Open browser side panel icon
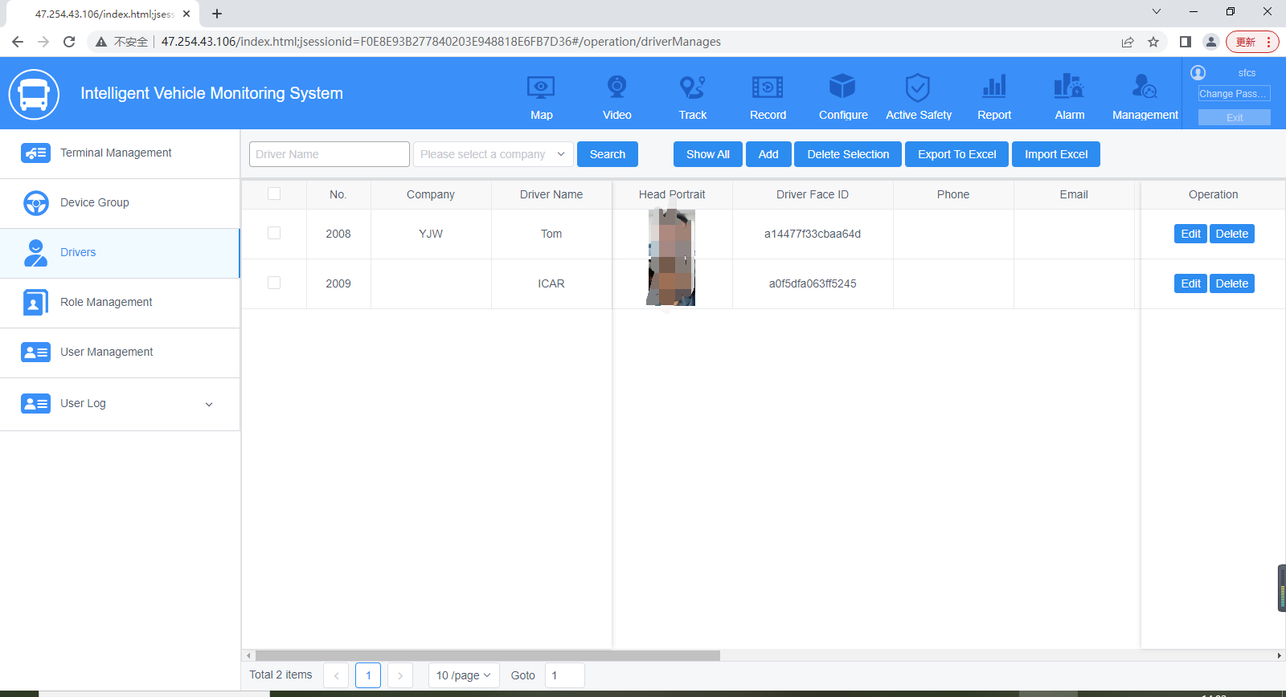 pos(1186,42)
